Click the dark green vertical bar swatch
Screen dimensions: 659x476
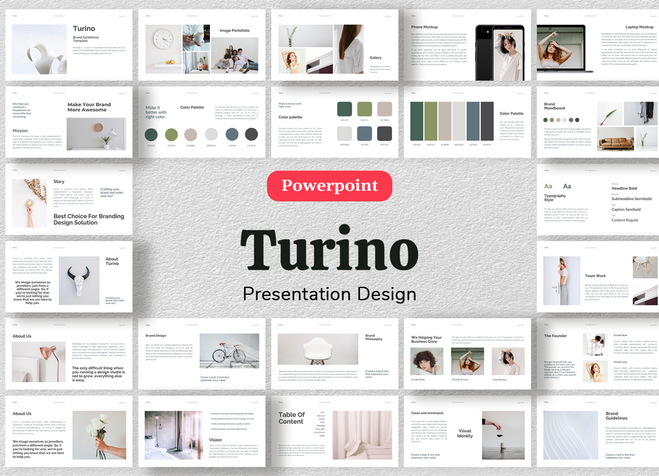point(417,121)
